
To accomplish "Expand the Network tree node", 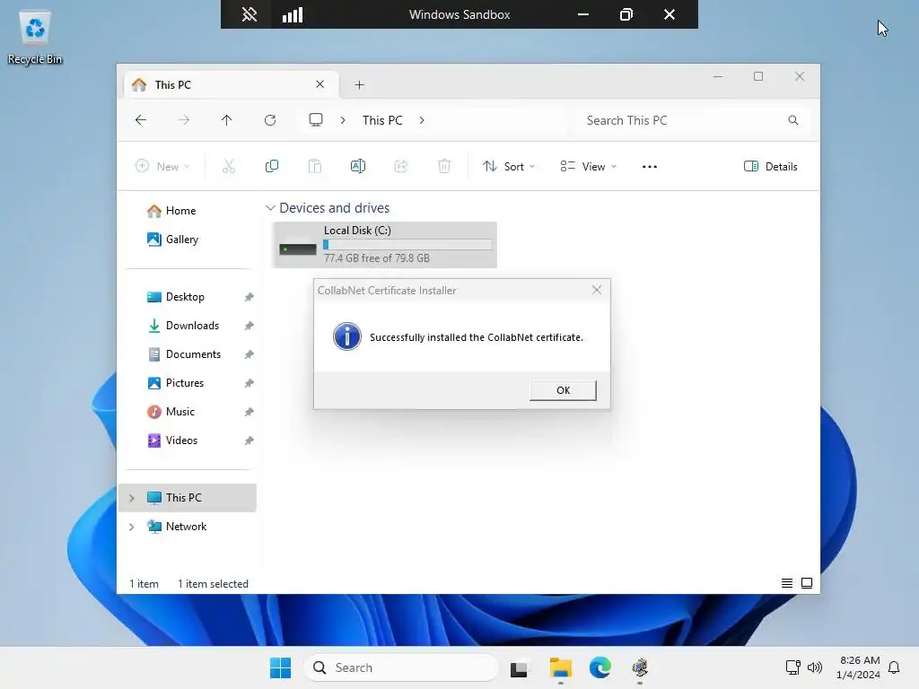I will coord(132,527).
